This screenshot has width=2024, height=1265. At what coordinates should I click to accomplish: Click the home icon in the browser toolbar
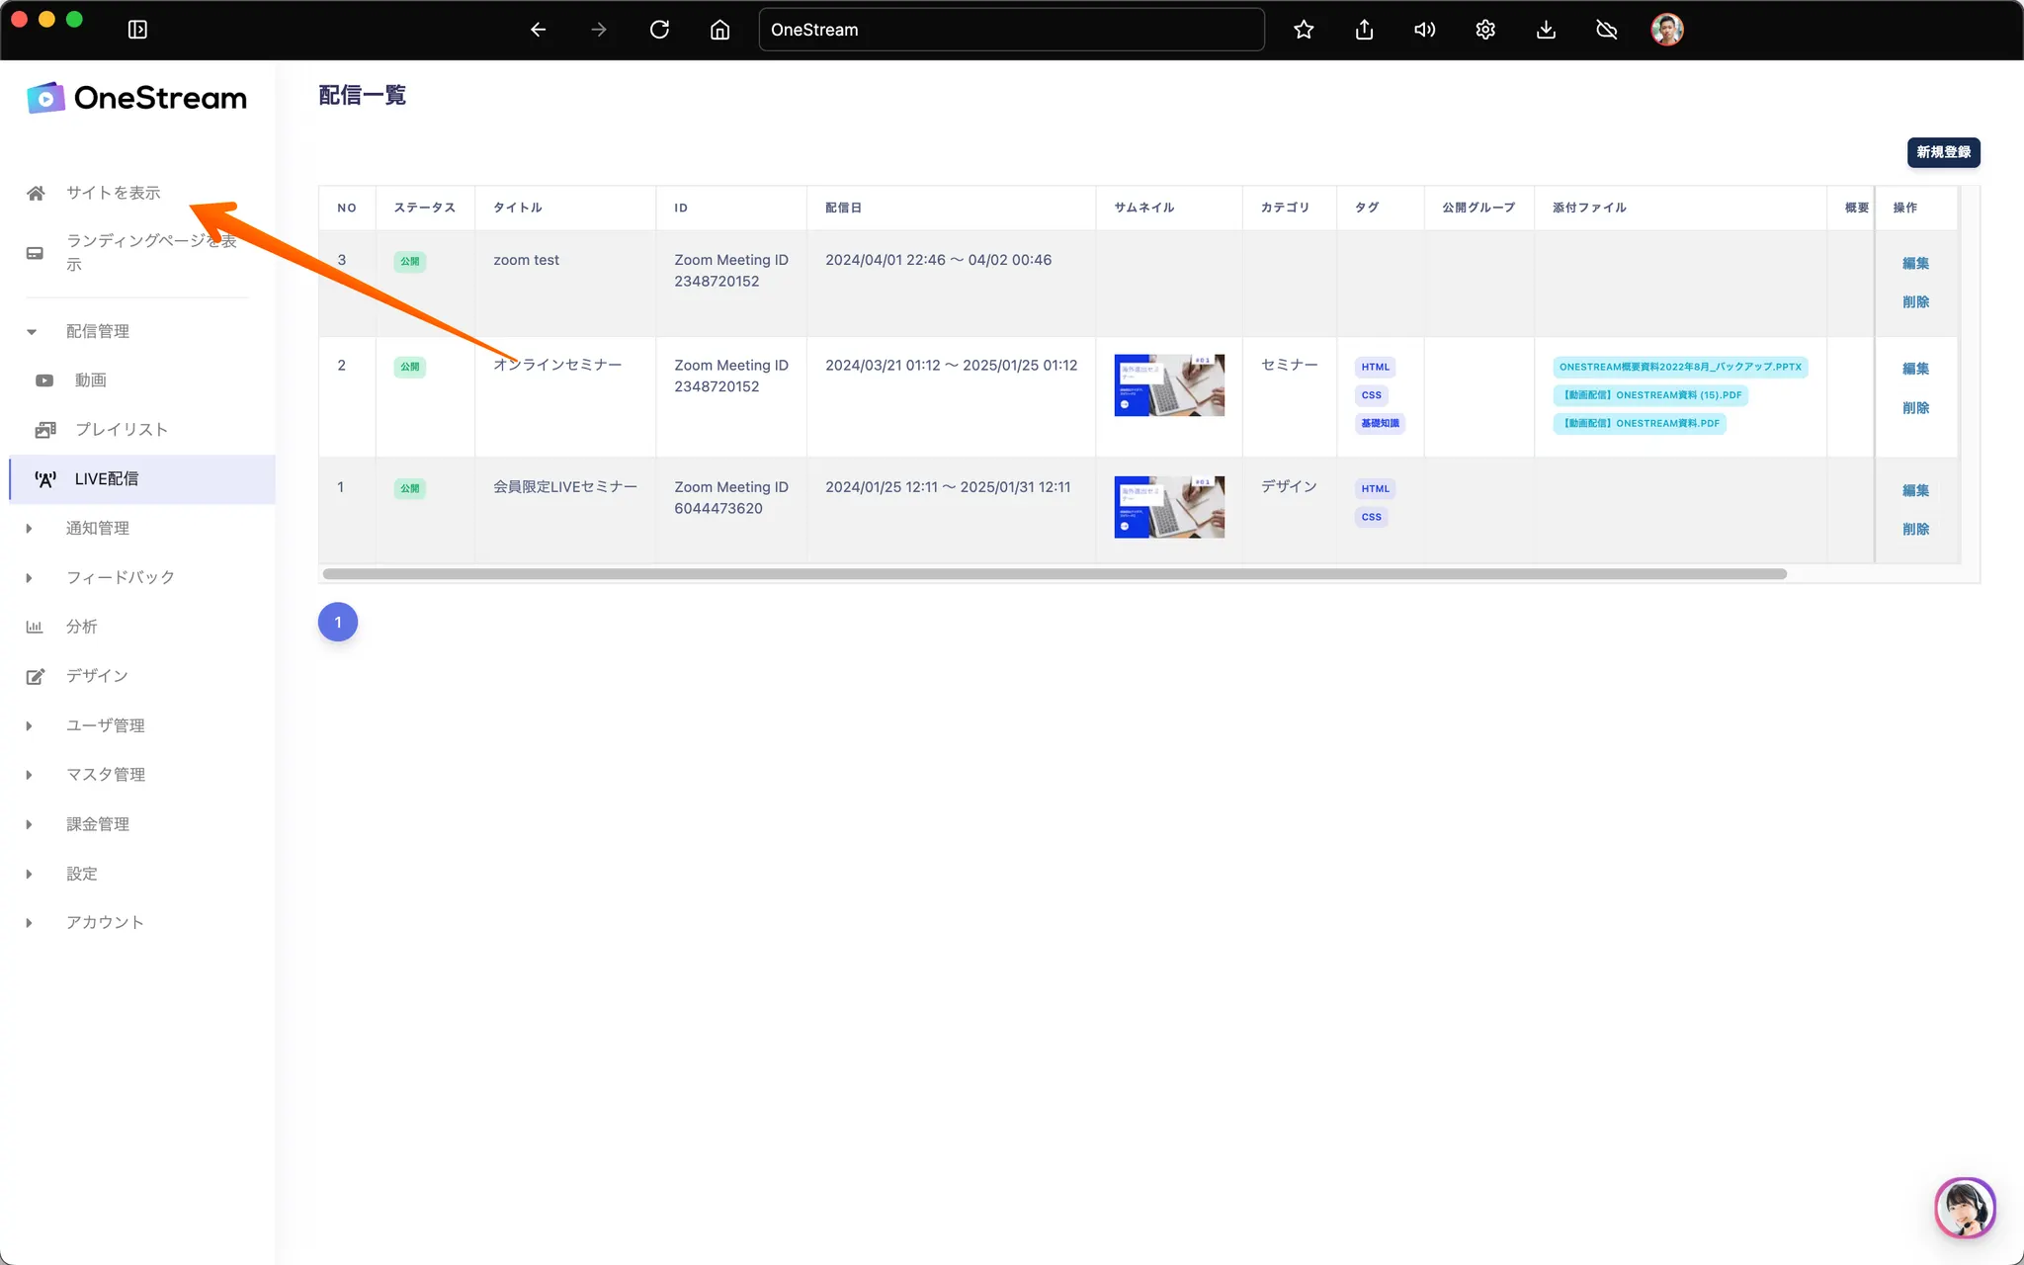719,30
